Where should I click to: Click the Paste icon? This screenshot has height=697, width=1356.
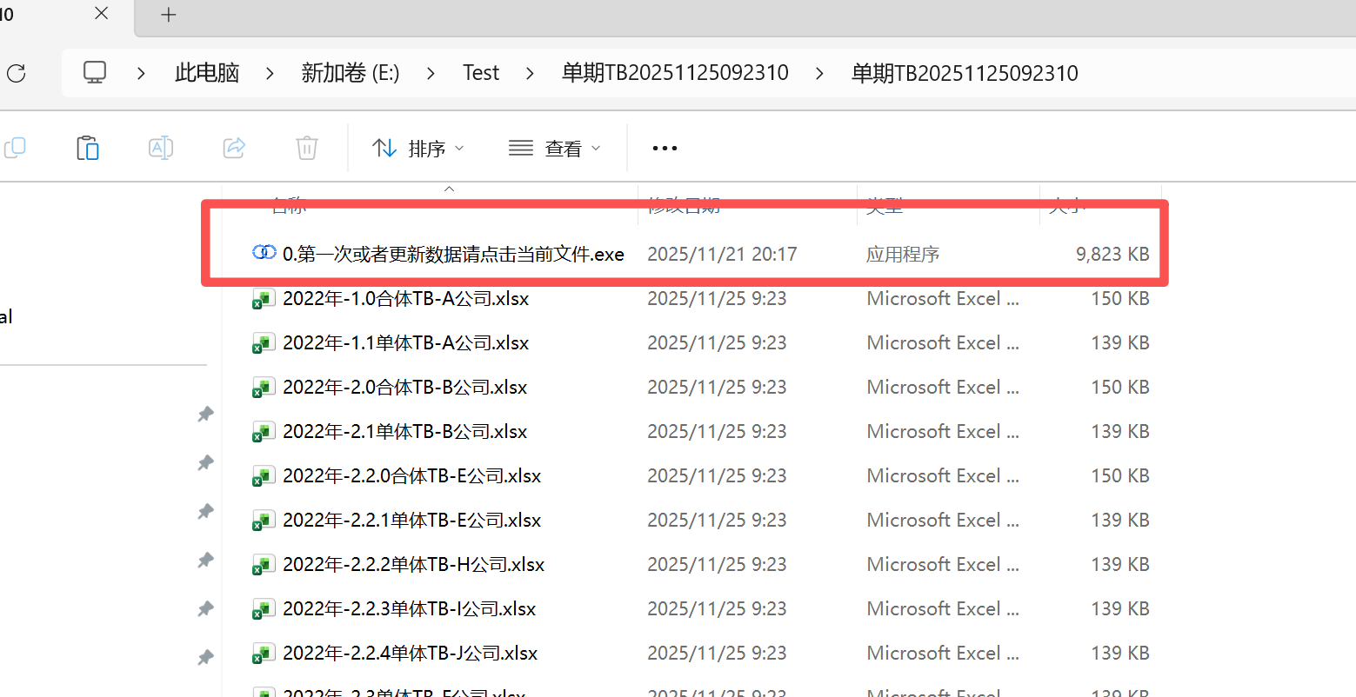point(88,148)
